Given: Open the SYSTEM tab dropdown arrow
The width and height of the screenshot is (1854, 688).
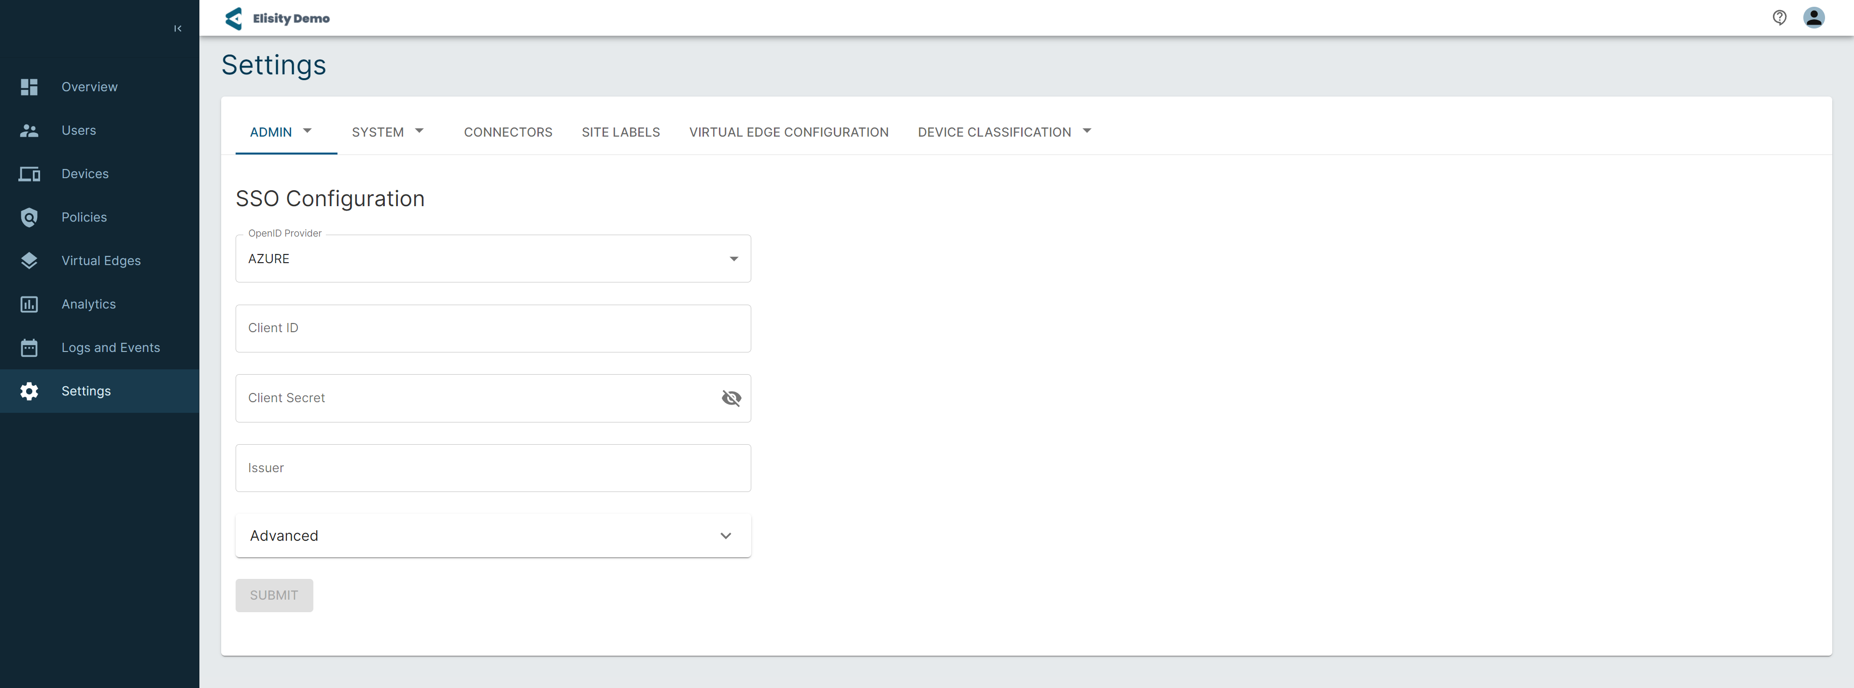Looking at the screenshot, I should click(x=420, y=131).
